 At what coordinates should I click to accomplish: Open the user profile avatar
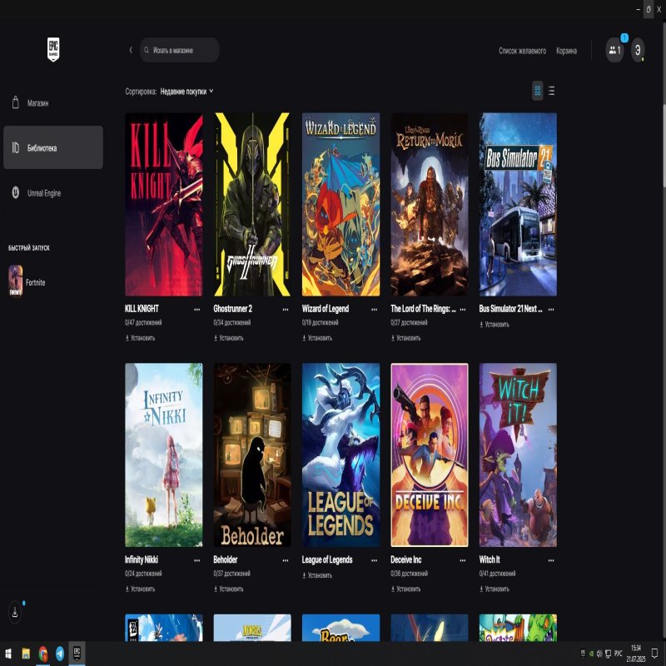pyautogui.click(x=638, y=50)
